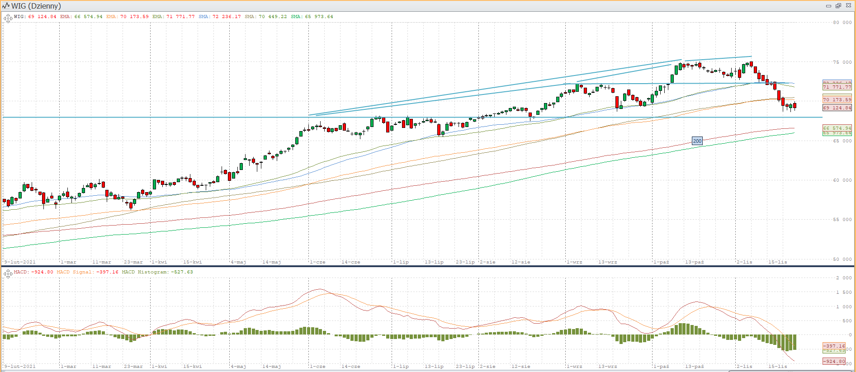Close the WIG (Dzienny) chart window
The image size is (856, 372).
tap(848, 6)
